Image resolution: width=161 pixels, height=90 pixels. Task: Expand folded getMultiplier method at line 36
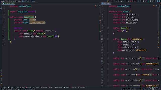point(108,80)
